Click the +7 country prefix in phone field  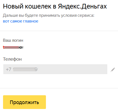9,69
